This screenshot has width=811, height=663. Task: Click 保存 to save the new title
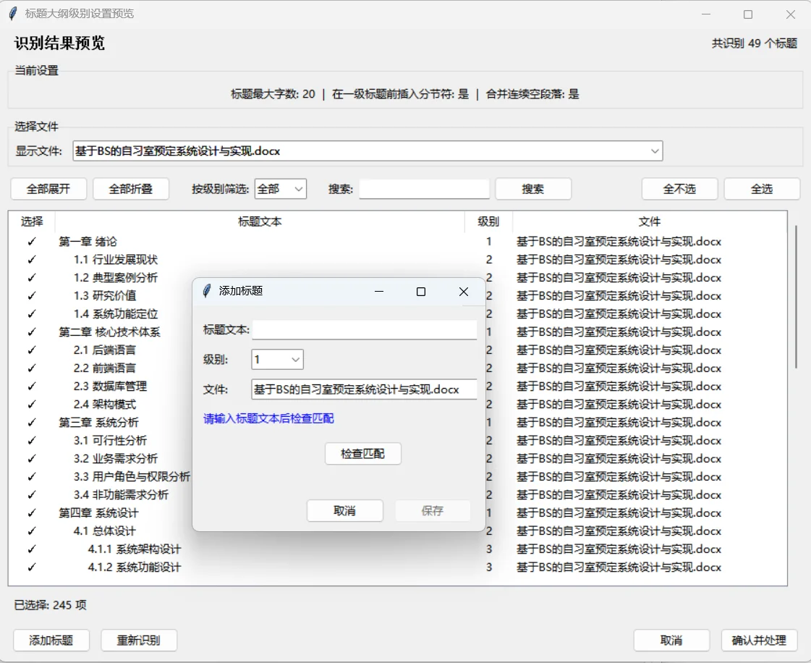coord(432,510)
